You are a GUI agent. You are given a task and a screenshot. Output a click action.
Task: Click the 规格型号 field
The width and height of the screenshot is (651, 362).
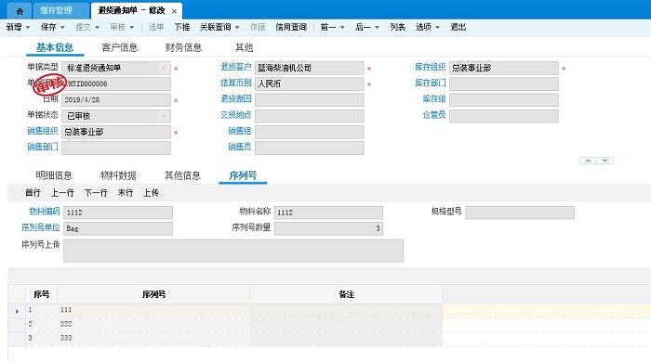(x=520, y=213)
